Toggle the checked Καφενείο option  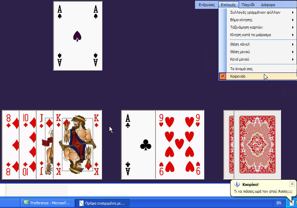pyautogui.click(x=258, y=76)
